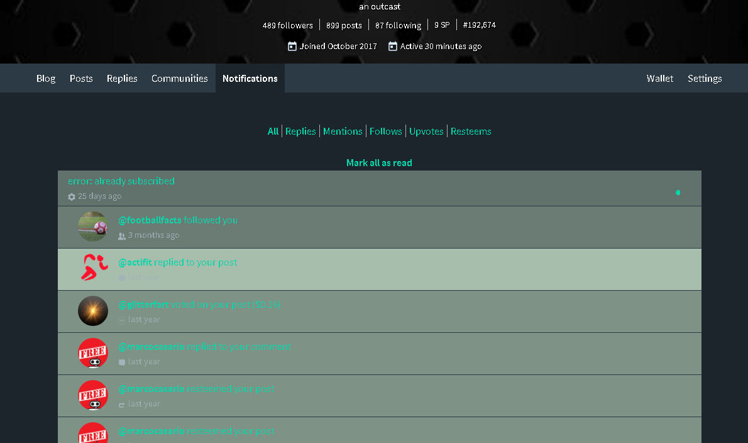Click the actifit runner avatar
The width and height of the screenshot is (748, 443).
pos(93,268)
